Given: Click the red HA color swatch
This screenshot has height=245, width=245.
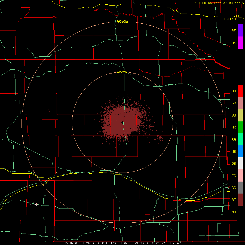Looking at the screenshot, I should (240, 91).
